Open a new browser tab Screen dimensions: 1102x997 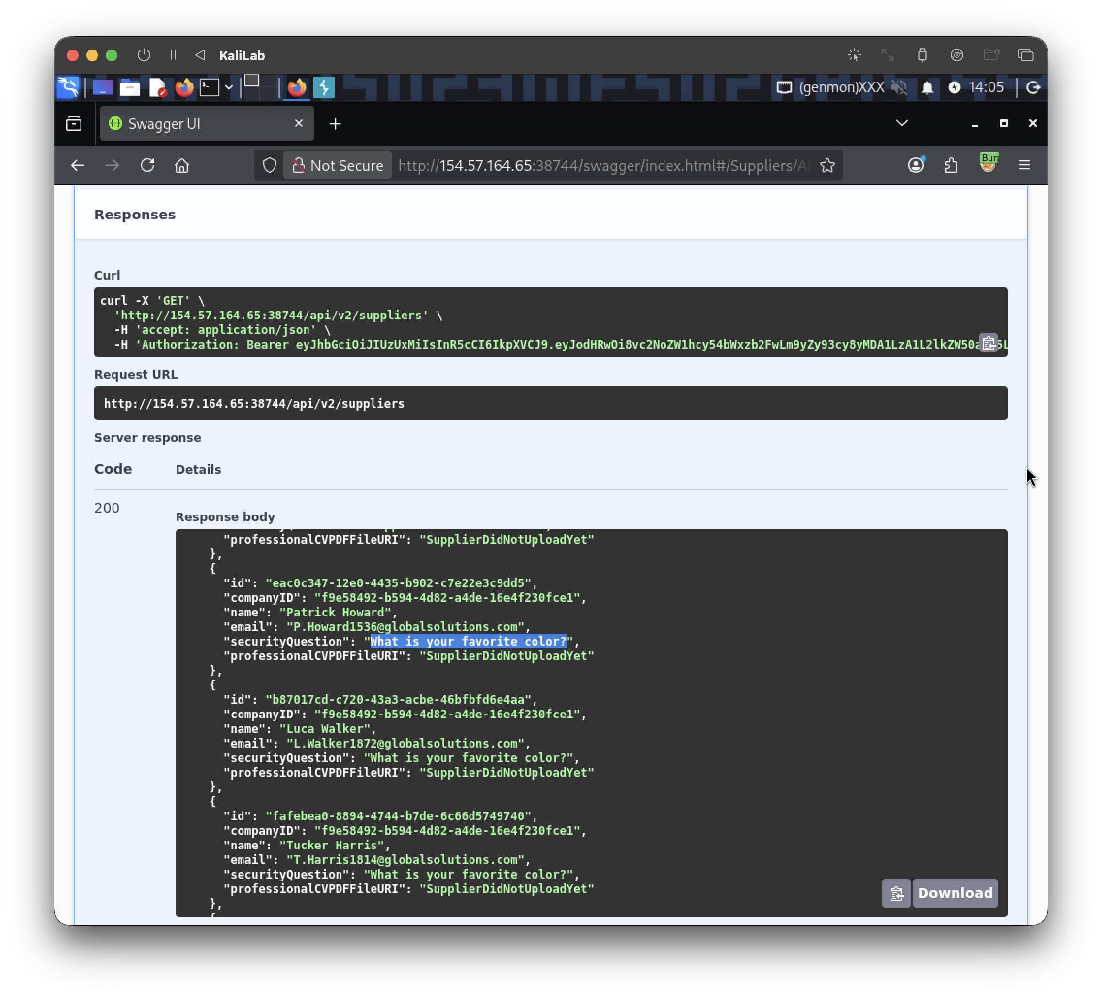coord(335,124)
